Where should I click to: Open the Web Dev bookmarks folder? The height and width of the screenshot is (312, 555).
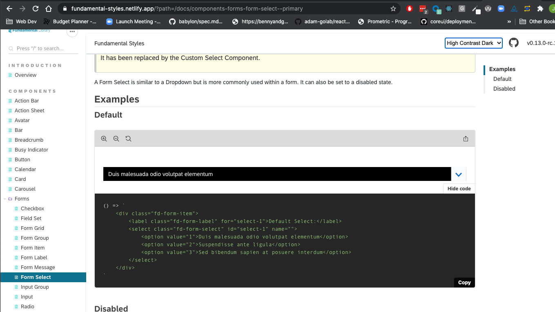click(22, 22)
